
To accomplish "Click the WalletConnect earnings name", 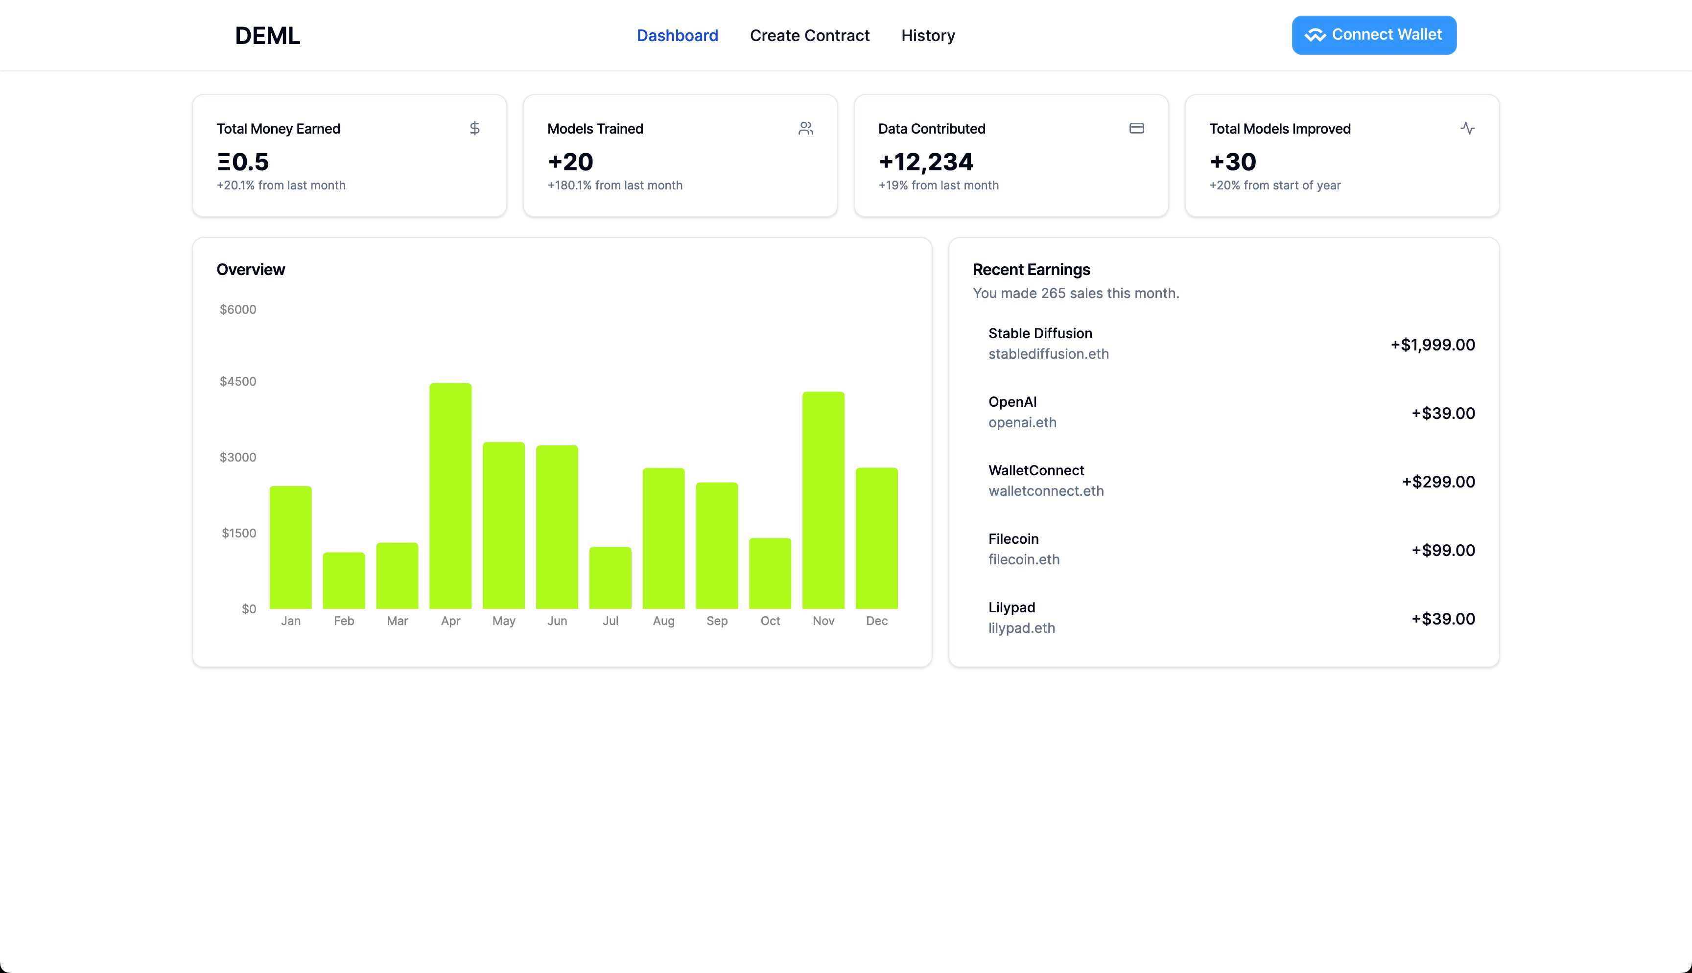I will (1036, 470).
